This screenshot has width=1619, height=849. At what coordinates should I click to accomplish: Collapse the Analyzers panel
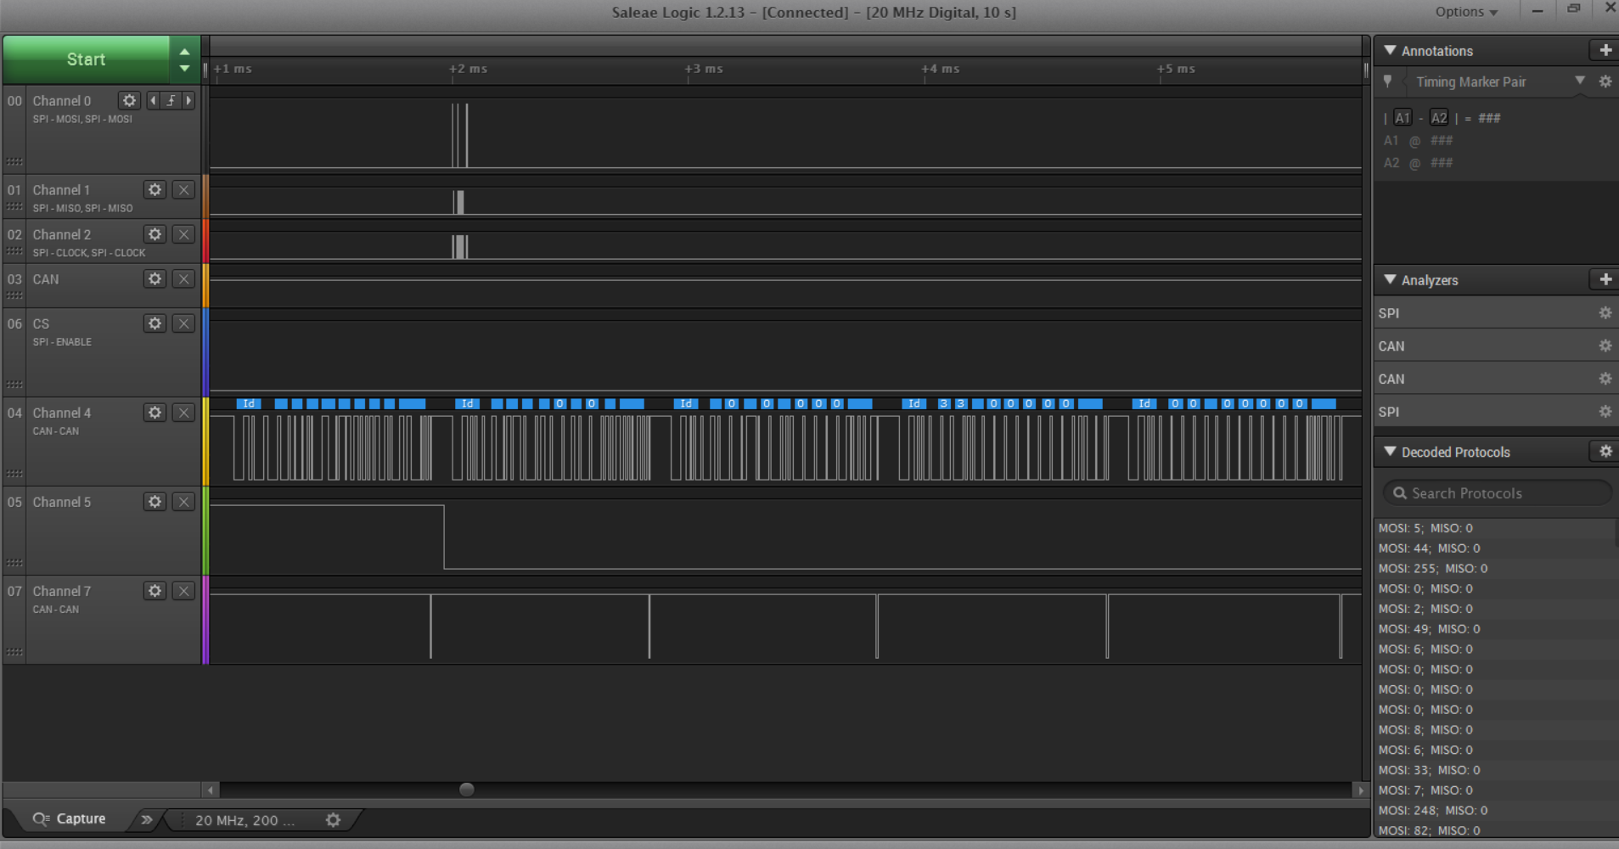pos(1390,279)
